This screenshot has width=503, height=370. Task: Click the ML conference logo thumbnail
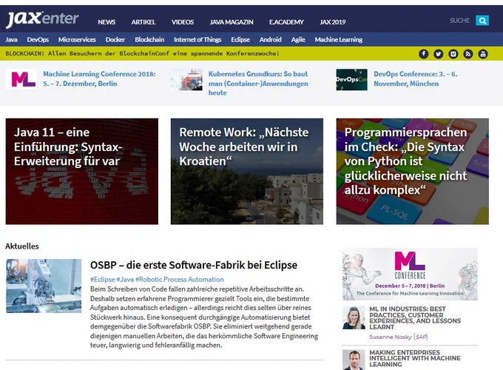coord(21,79)
